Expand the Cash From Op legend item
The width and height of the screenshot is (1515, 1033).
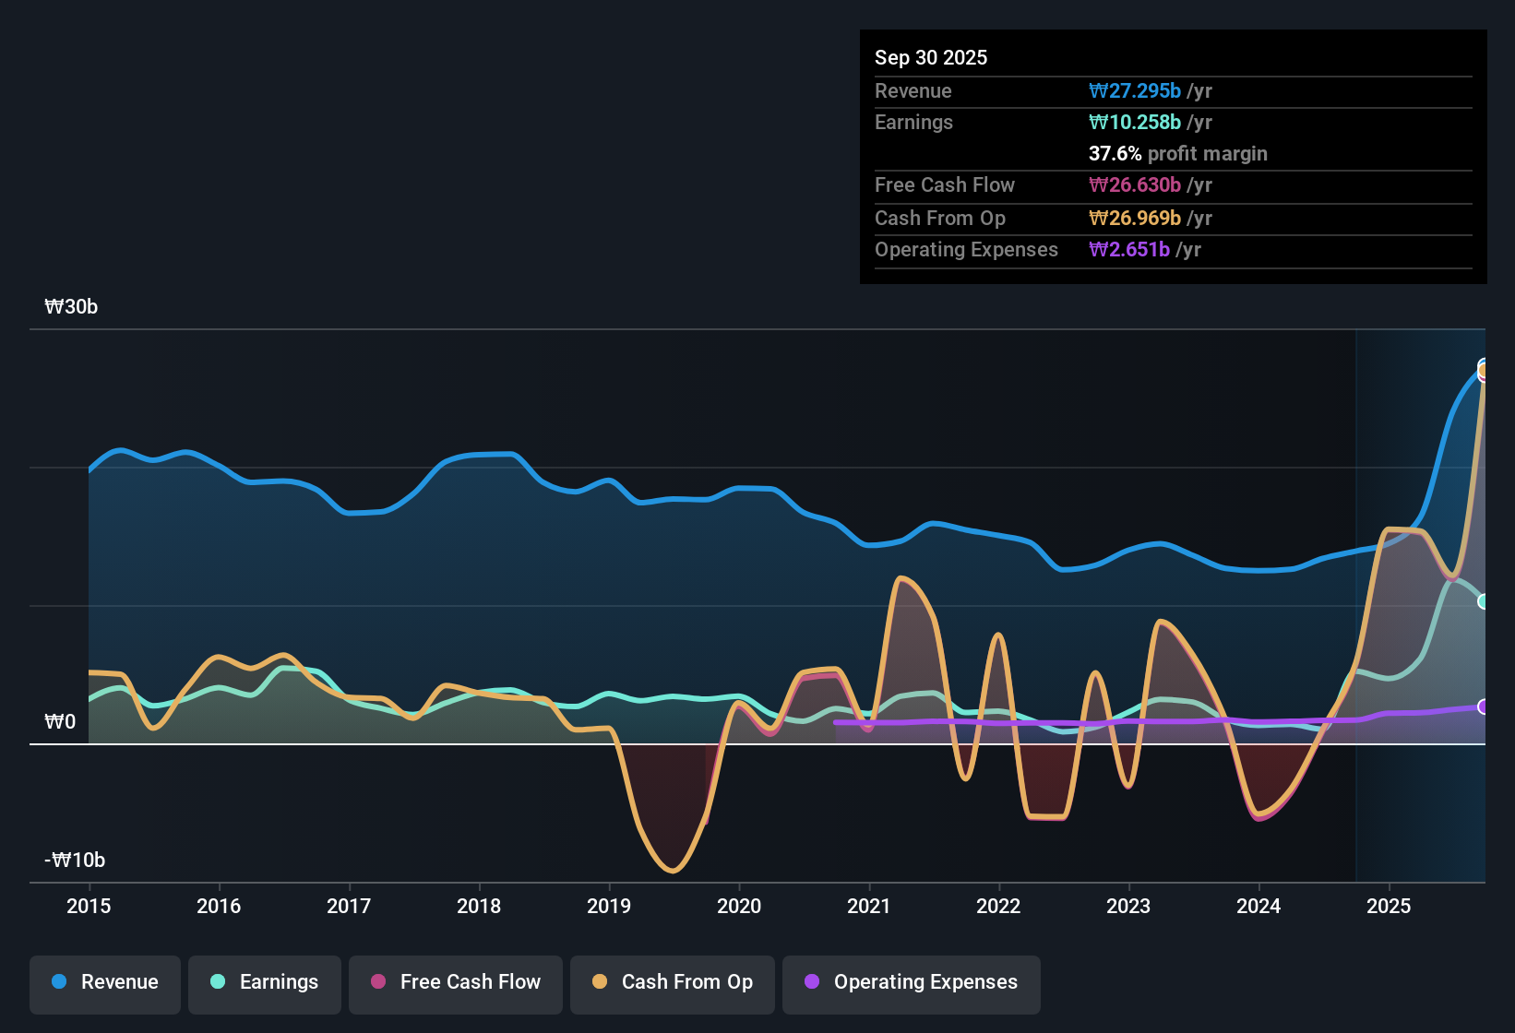(x=672, y=982)
